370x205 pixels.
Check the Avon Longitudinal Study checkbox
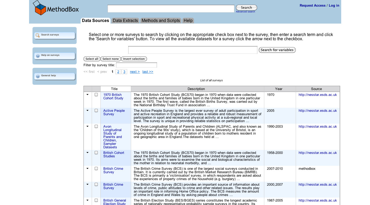[96, 126]
